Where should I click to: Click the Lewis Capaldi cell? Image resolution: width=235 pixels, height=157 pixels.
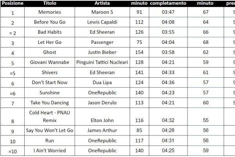pos(102,22)
